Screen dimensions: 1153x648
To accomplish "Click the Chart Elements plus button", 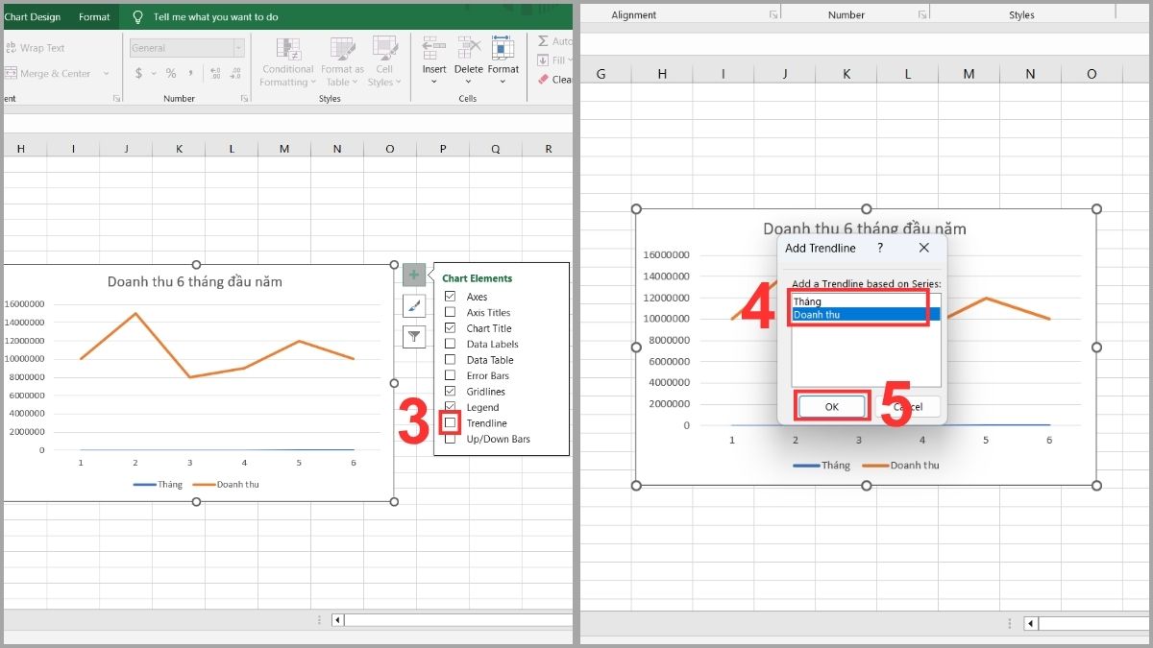I will (414, 276).
